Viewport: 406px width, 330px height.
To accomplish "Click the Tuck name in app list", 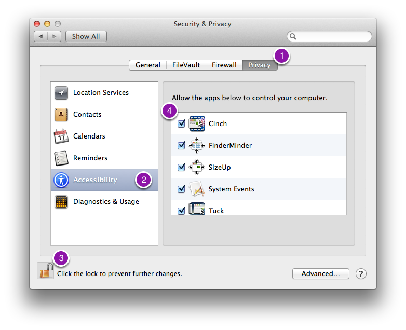I will 216,211.
